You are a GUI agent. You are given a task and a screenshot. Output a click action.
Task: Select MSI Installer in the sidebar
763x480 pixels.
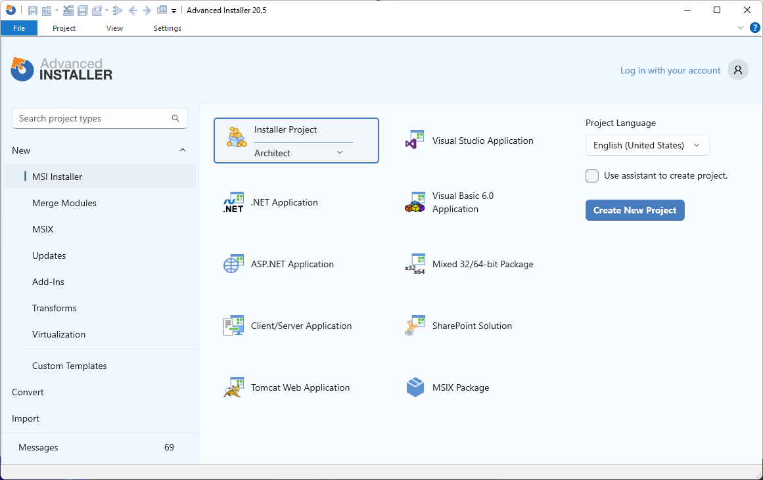(x=100, y=177)
